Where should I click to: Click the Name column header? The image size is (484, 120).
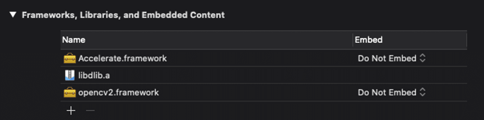pyautogui.click(x=74, y=40)
